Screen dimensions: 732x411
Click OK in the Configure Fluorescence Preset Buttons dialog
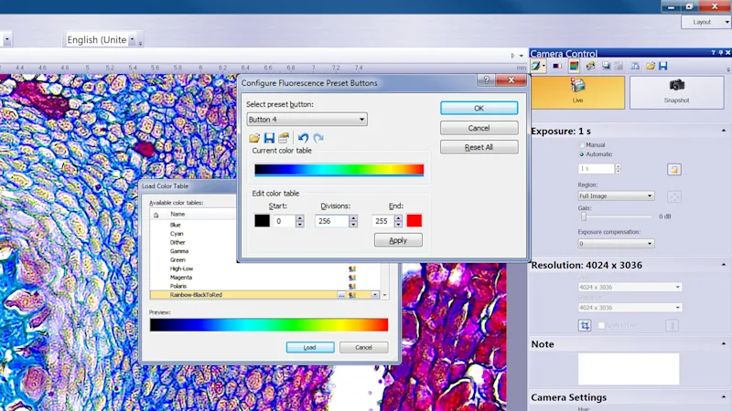[x=479, y=108]
